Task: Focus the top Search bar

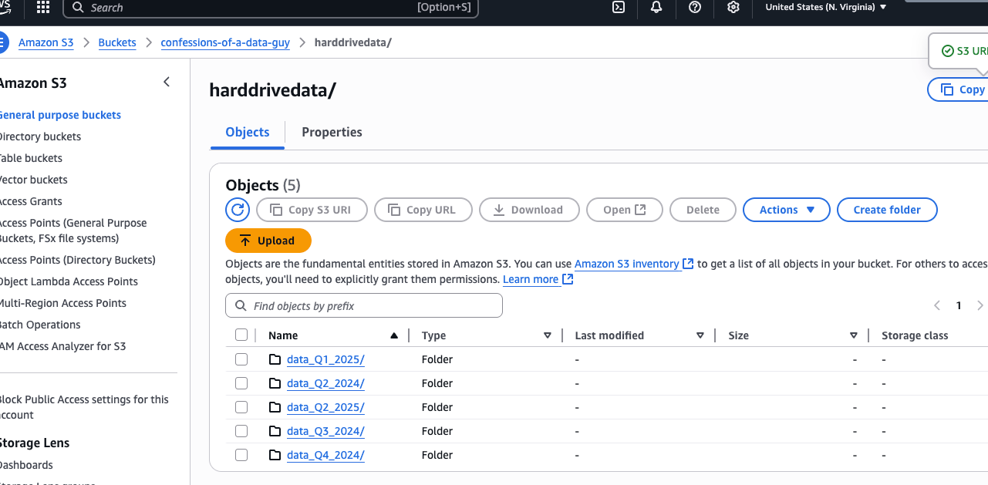Action: click(271, 8)
